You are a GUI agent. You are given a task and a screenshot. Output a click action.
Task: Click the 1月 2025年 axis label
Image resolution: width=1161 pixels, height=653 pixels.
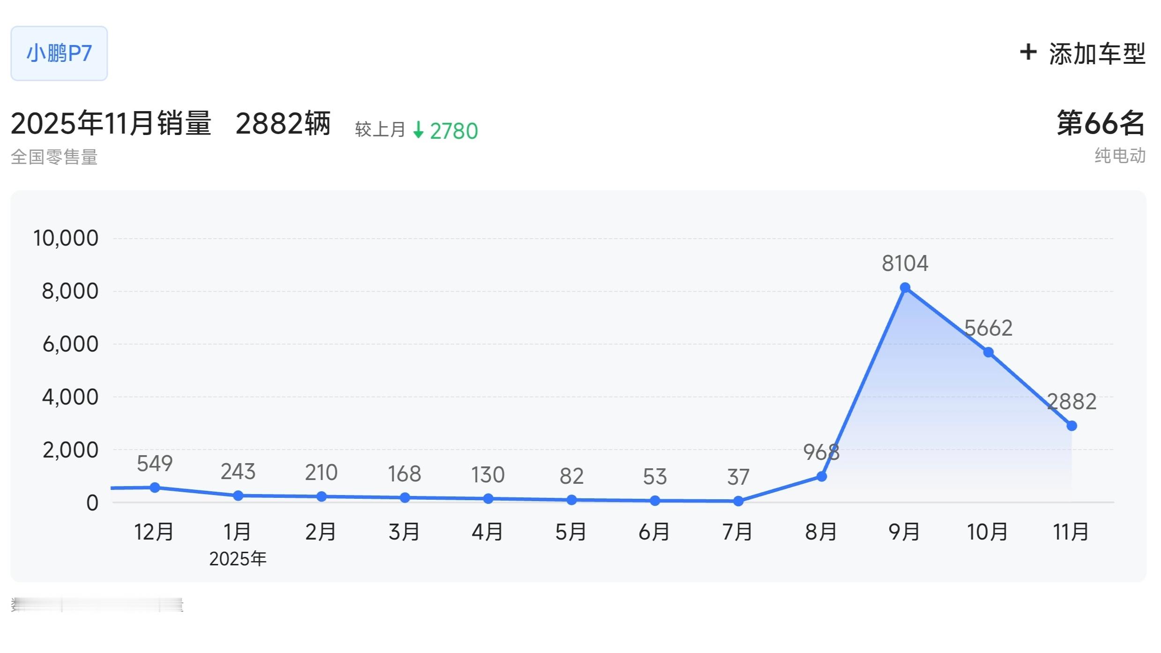(x=238, y=532)
